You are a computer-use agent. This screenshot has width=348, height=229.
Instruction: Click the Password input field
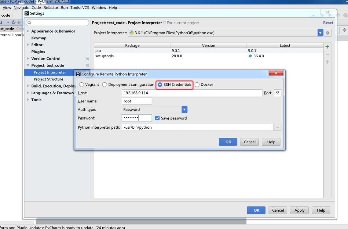[x=137, y=118]
